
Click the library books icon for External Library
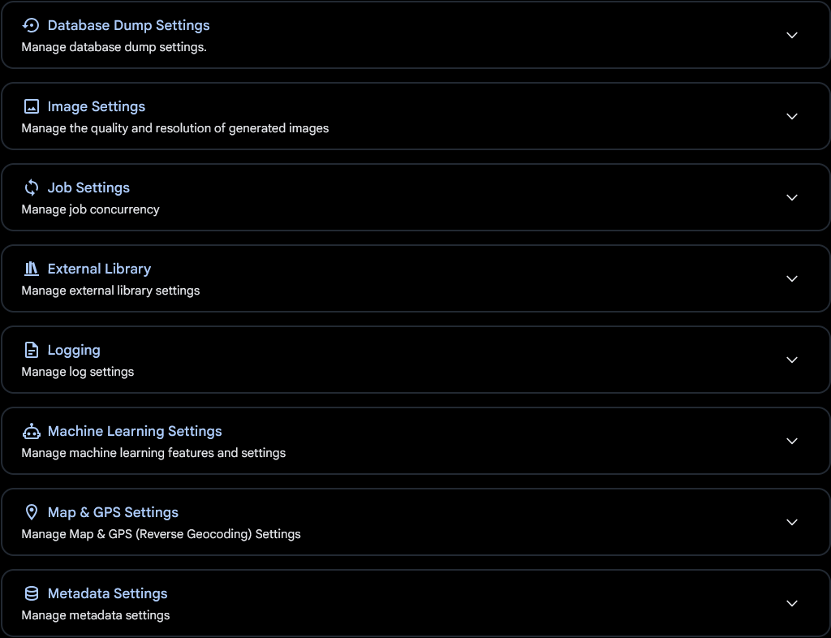31,269
